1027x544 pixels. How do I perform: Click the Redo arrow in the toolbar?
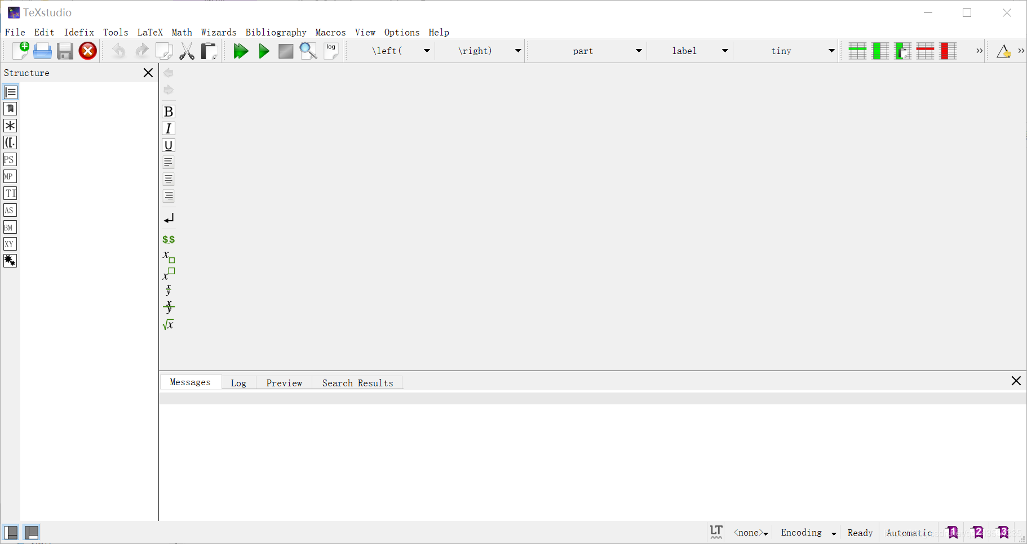coord(141,51)
